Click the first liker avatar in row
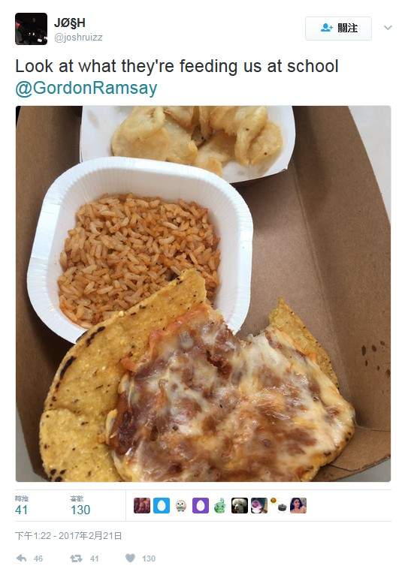This screenshot has width=402, height=572. pos(142,506)
